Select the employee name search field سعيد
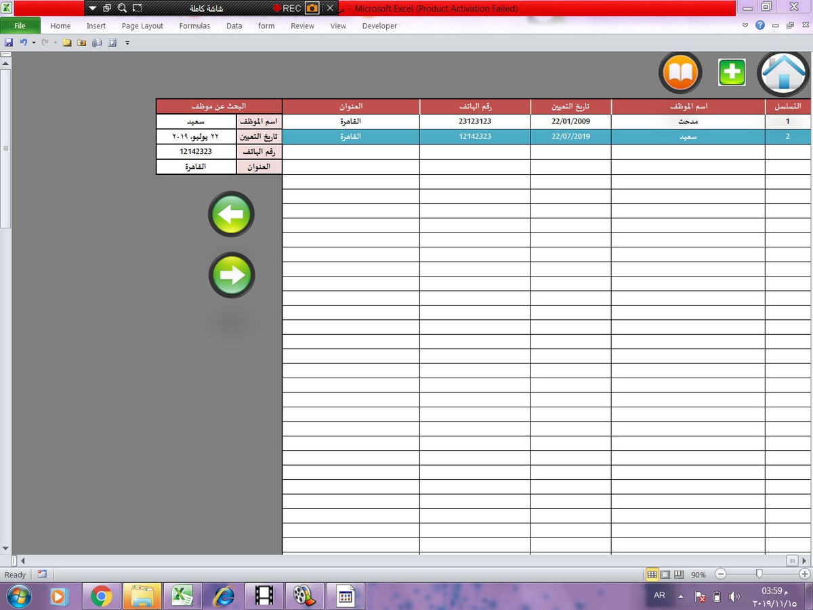Image resolution: width=813 pixels, height=610 pixels. 196,121
